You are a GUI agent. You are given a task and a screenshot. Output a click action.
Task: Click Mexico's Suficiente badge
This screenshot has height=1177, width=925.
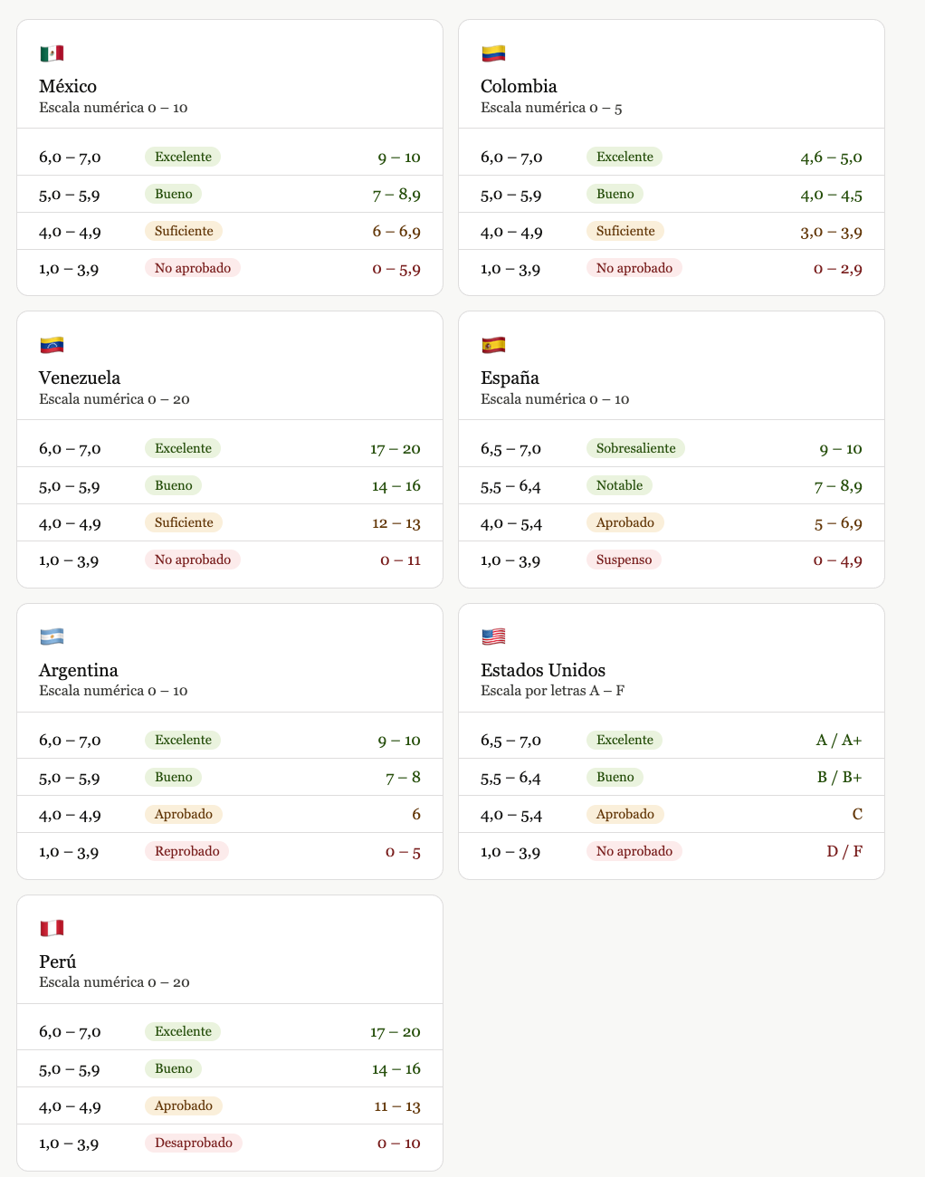pyautogui.click(x=184, y=231)
